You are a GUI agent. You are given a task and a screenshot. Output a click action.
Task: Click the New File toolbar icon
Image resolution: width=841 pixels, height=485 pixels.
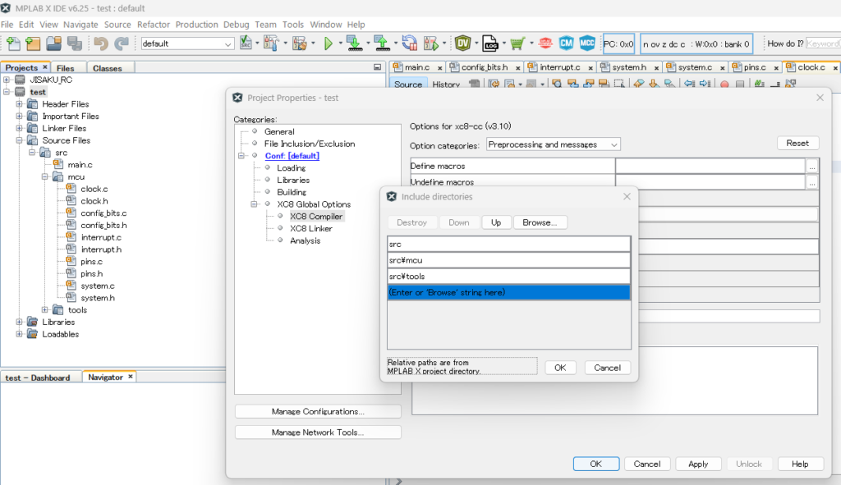12,43
